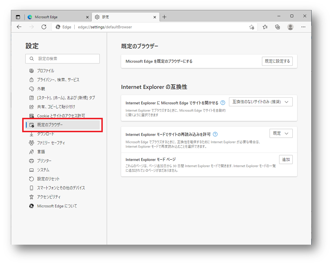Click the Internet Explorer モード ページ label
This screenshot has width=332, height=265.
(151, 160)
